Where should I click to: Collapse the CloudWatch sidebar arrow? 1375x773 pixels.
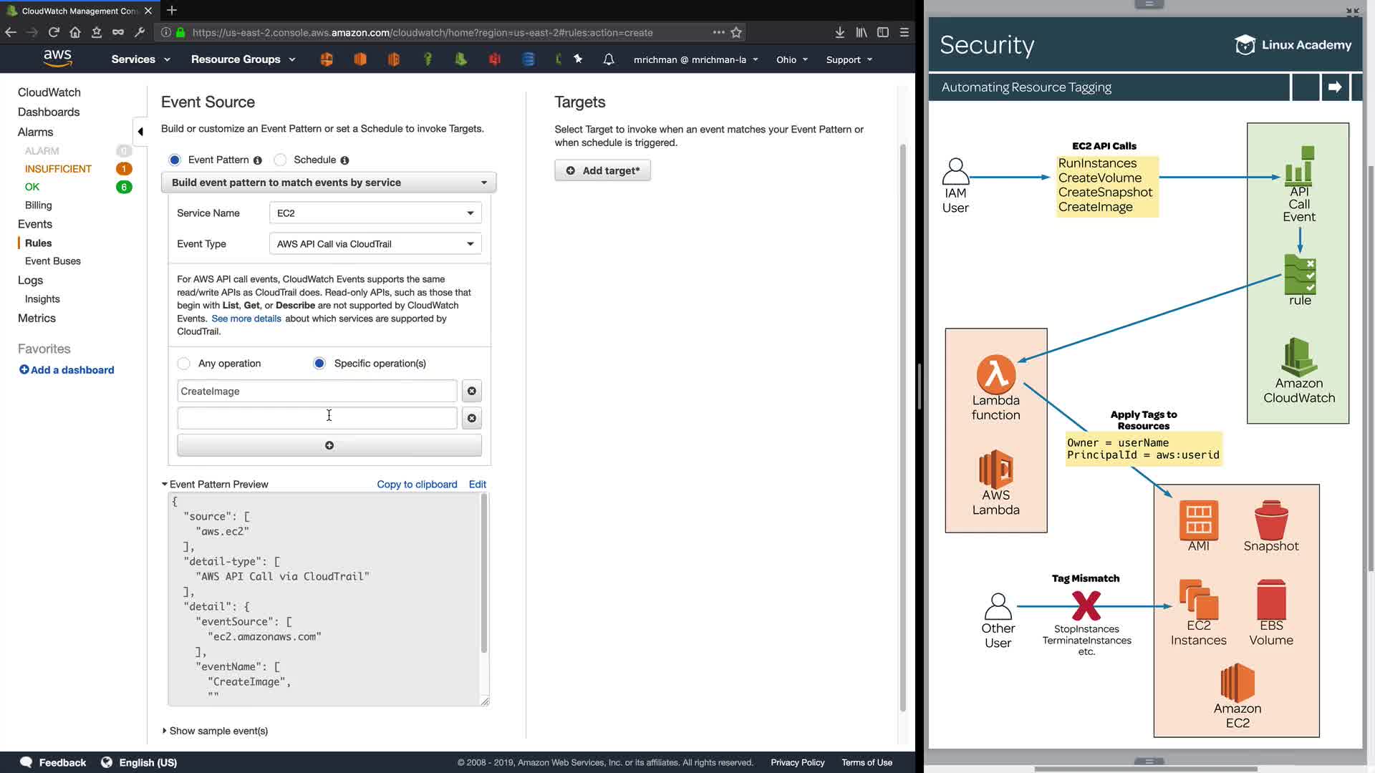tap(140, 131)
